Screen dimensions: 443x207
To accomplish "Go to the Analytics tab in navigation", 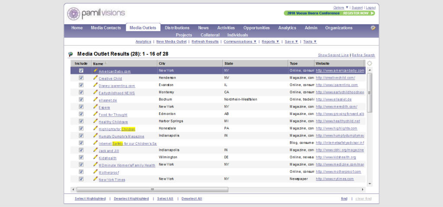I will 287,28.
